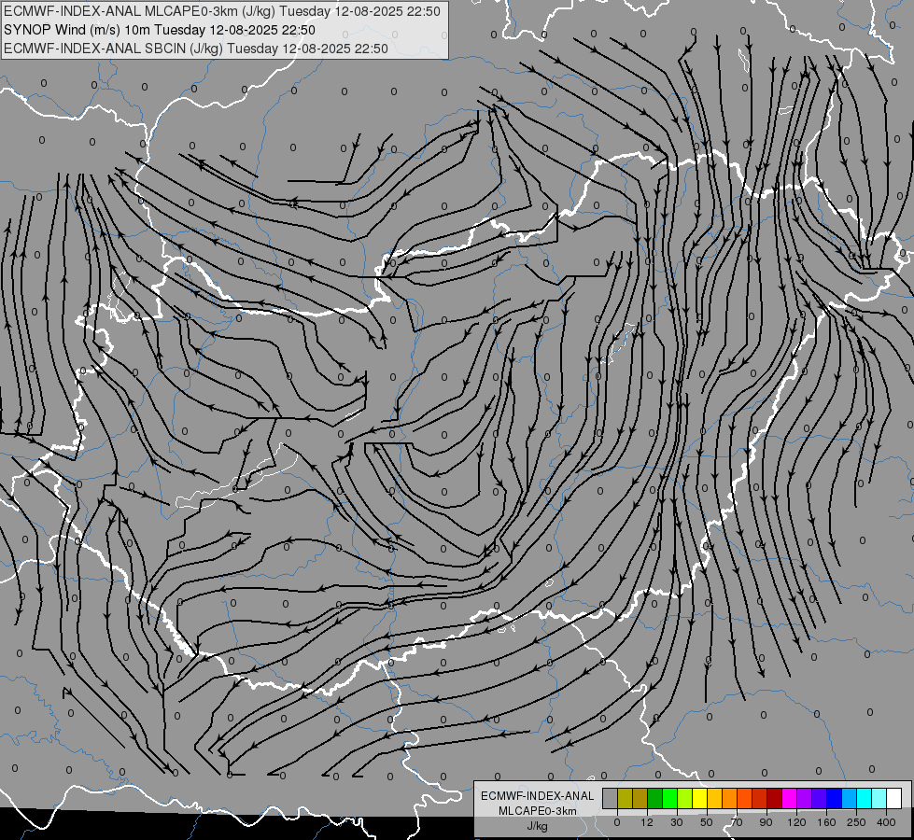Pick the dark red legend swatch
This screenshot has height=840, width=914.
pyautogui.click(x=775, y=798)
